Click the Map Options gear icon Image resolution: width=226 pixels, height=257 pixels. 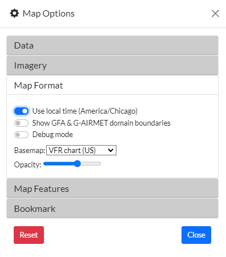[14, 14]
